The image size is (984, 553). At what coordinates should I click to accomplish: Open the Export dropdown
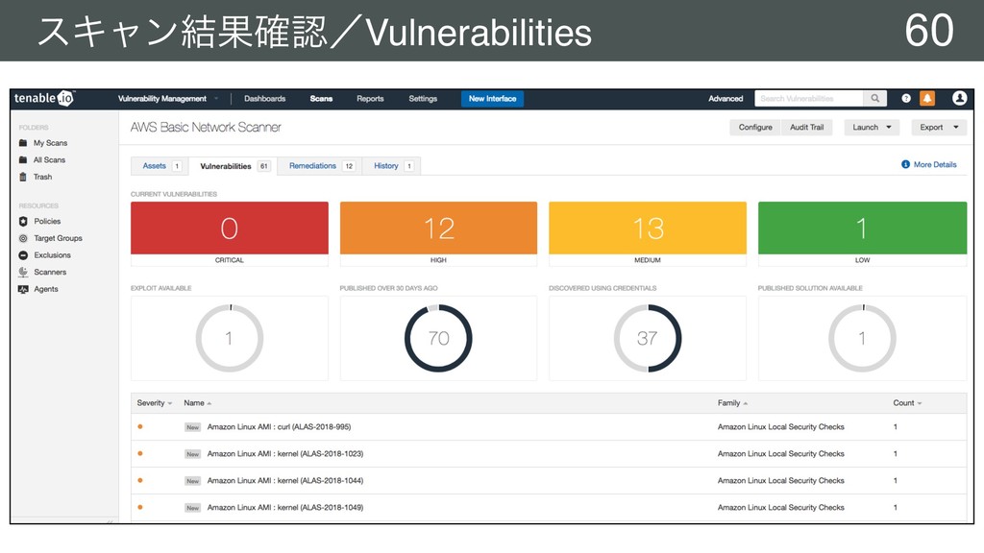click(x=939, y=128)
